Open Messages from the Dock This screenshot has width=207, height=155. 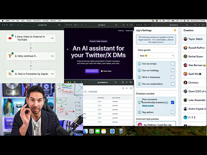tap(98, 131)
